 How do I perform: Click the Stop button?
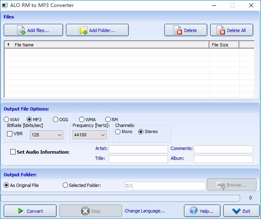(91, 211)
